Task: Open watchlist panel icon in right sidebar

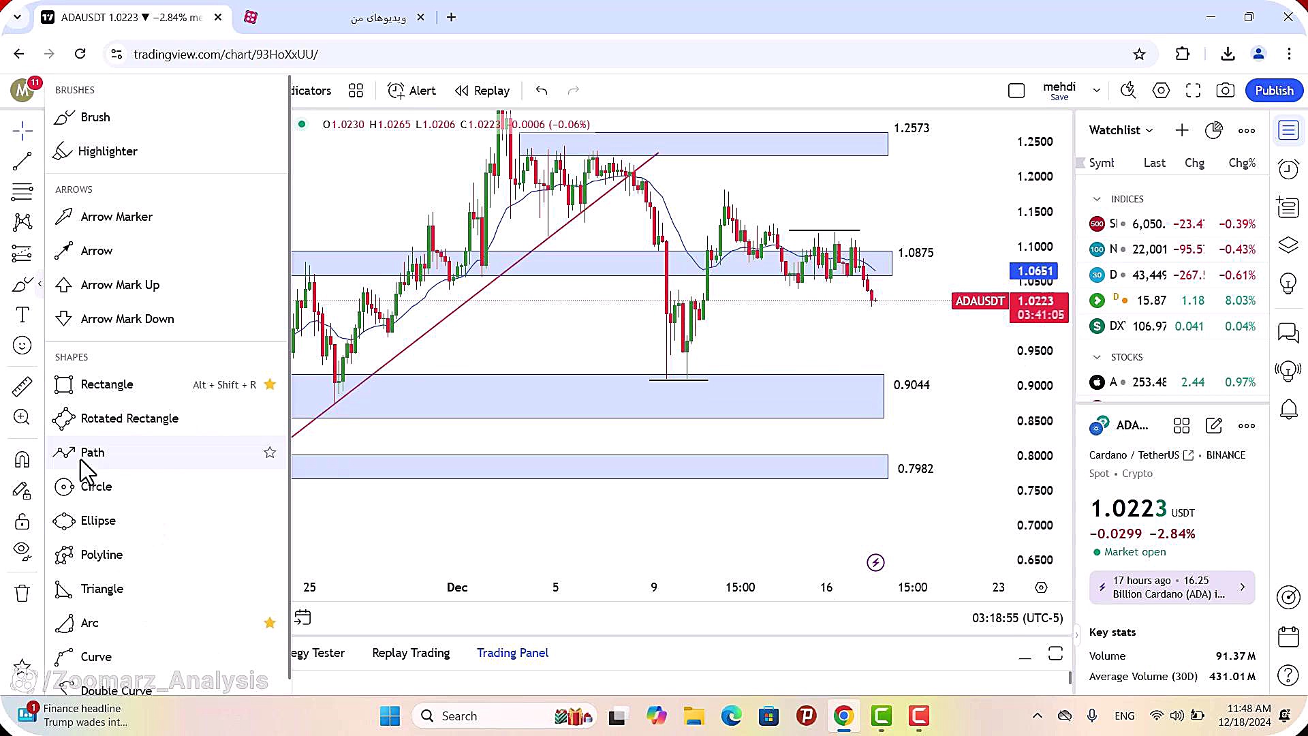Action: point(1288,130)
